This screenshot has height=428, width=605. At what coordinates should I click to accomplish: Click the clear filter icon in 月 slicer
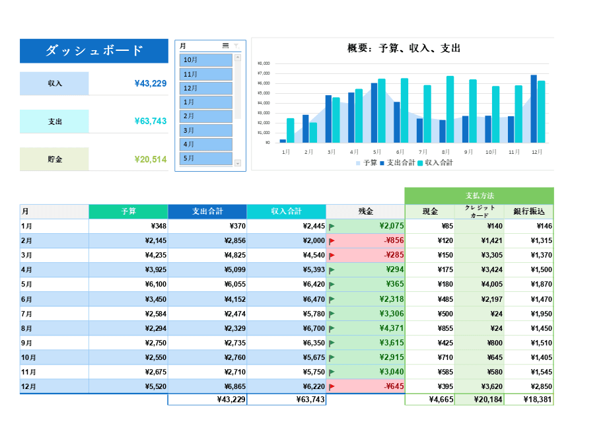[x=236, y=46]
